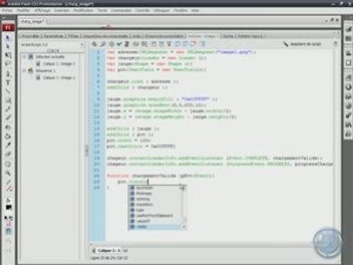This screenshot has height=265, width=353.
Task: Click Add new item to script icon
Action: tap(94, 44)
